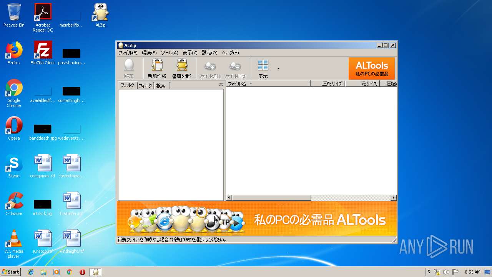Click the 書庫を開く toolbar icon
492x277 pixels.
pyautogui.click(x=182, y=69)
